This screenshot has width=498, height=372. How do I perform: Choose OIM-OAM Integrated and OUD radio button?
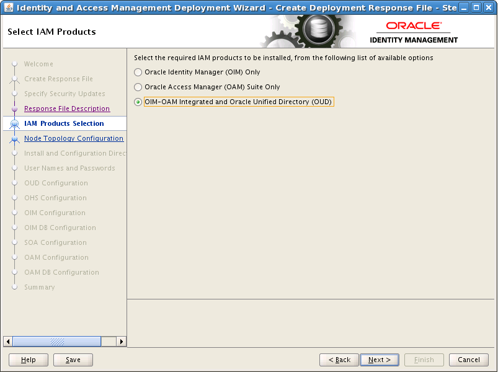138,102
